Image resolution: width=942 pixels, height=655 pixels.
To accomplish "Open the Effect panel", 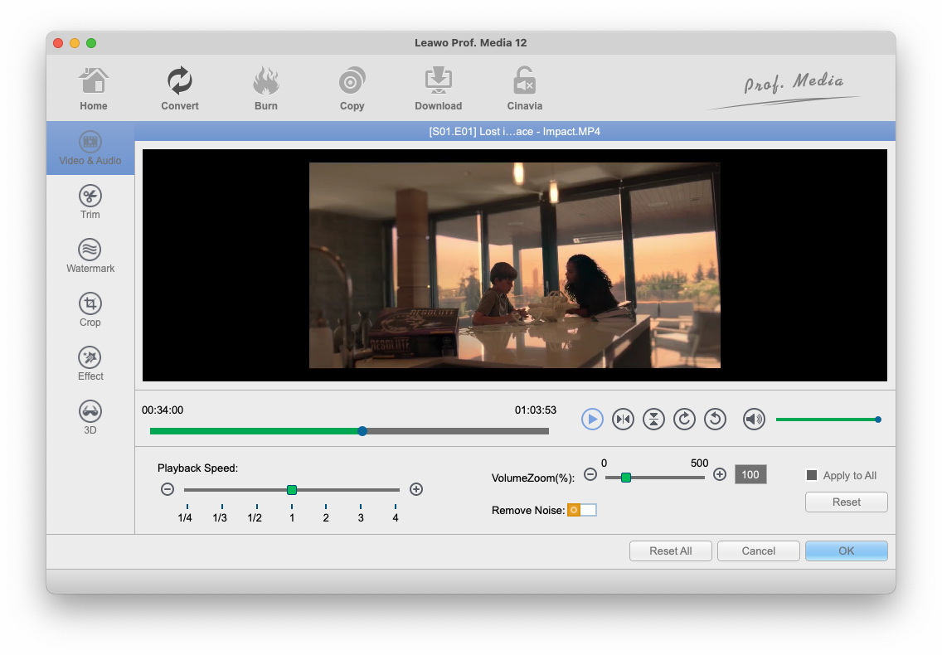I will click(90, 364).
